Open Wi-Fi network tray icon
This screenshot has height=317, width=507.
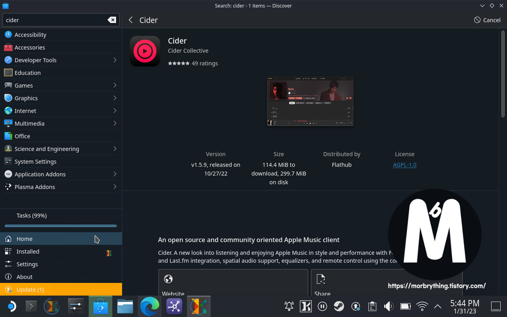tap(422, 306)
